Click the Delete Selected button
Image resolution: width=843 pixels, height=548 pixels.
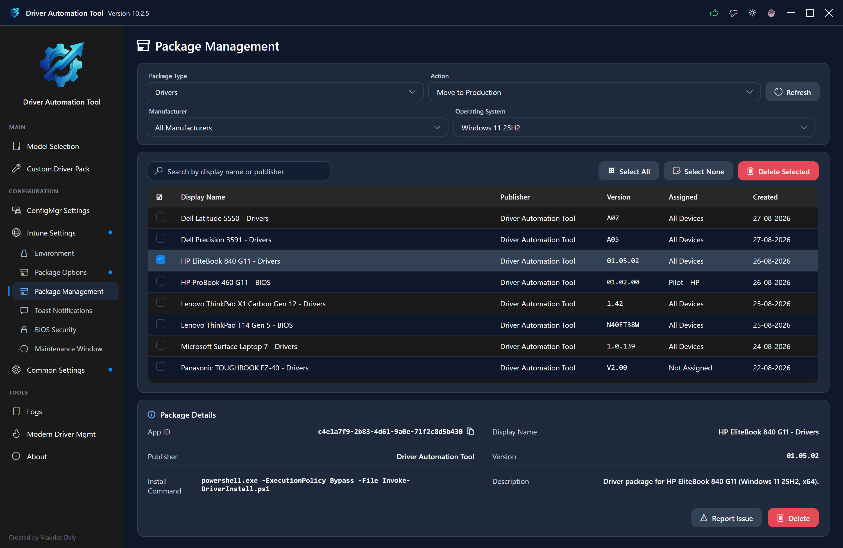pyautogui.click(x=778, y=171)
